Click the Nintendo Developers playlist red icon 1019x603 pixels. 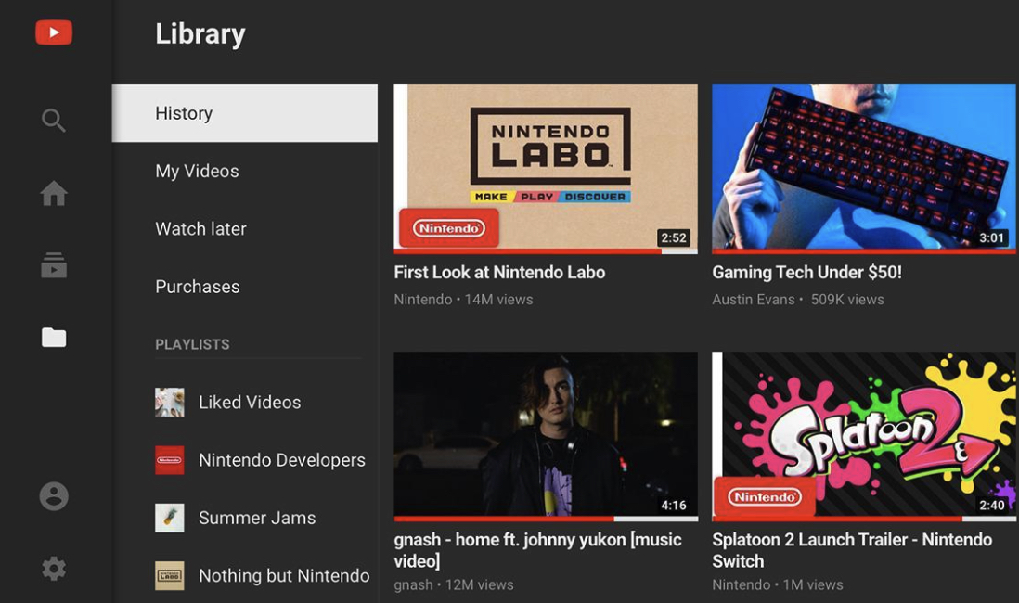pos(170,460)
